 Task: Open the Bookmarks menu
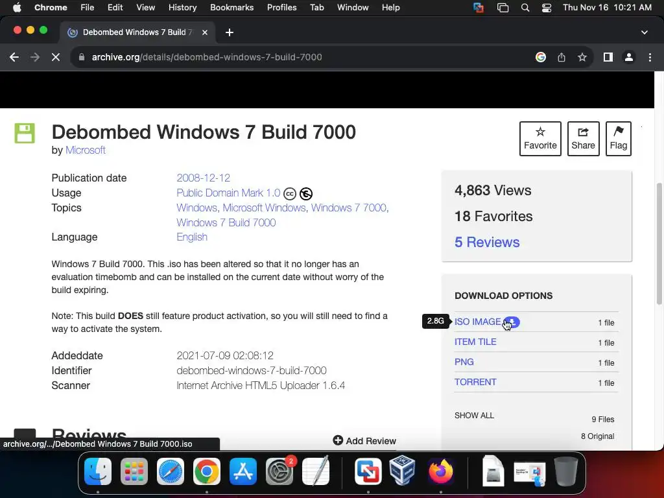[x=231, y=7]
